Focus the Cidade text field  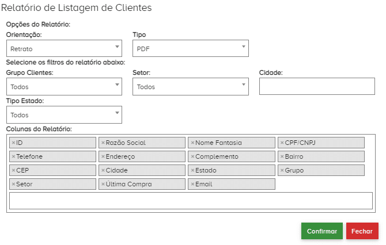tap(317, 86)
